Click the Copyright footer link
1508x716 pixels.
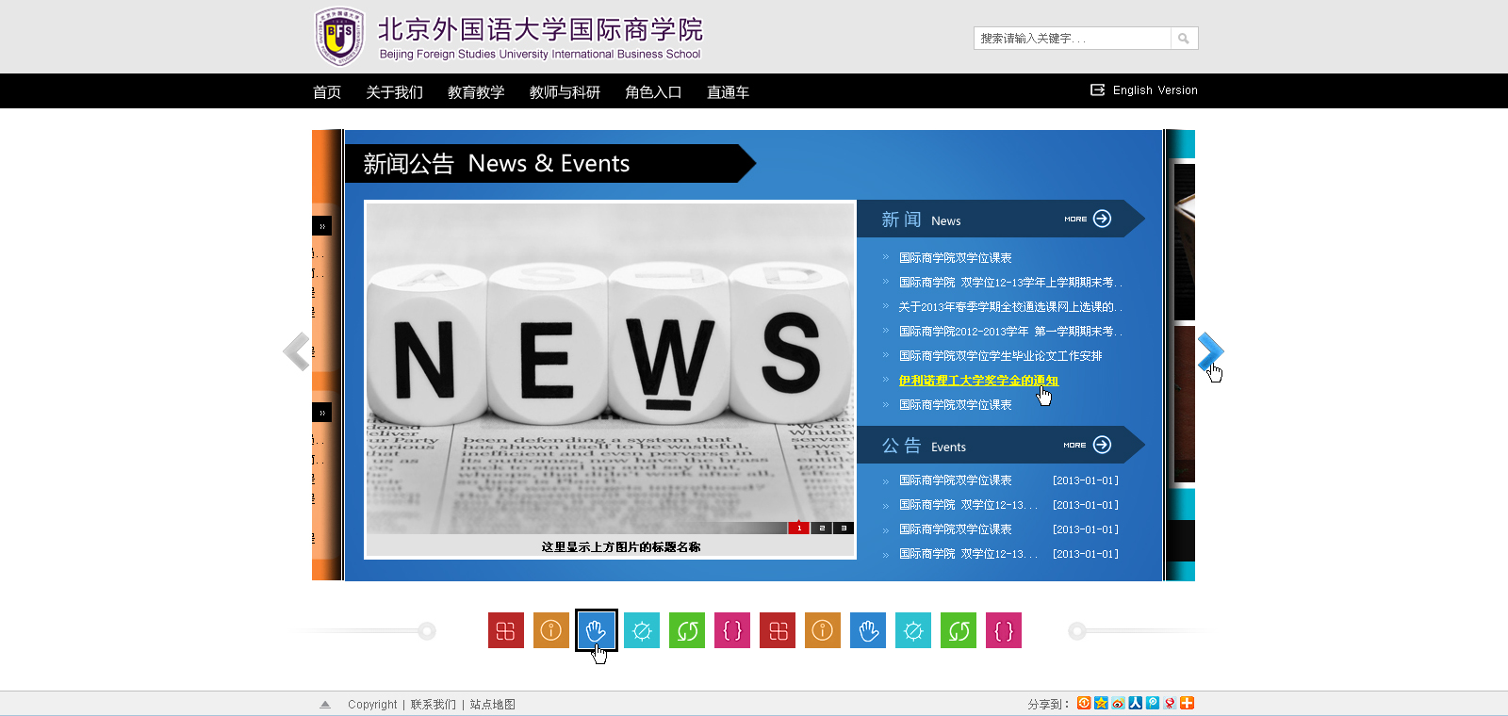(x=372, y=705)
